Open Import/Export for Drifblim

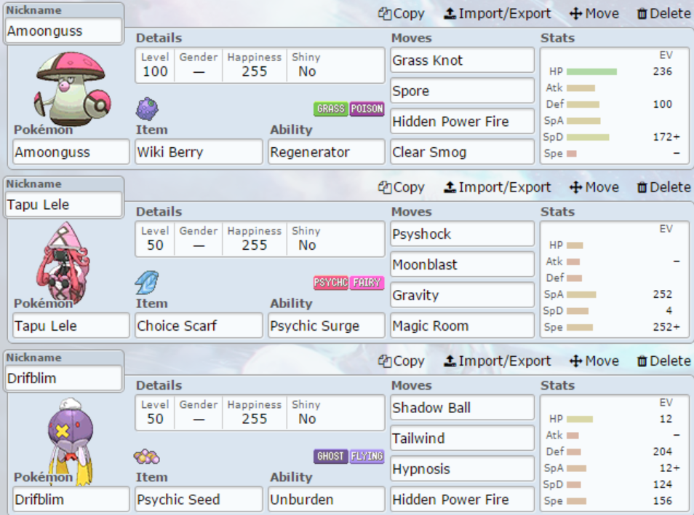(x=498, y=361)
